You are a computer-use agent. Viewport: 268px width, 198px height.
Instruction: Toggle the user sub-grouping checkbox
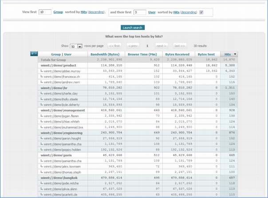click(x=201, y=12)
